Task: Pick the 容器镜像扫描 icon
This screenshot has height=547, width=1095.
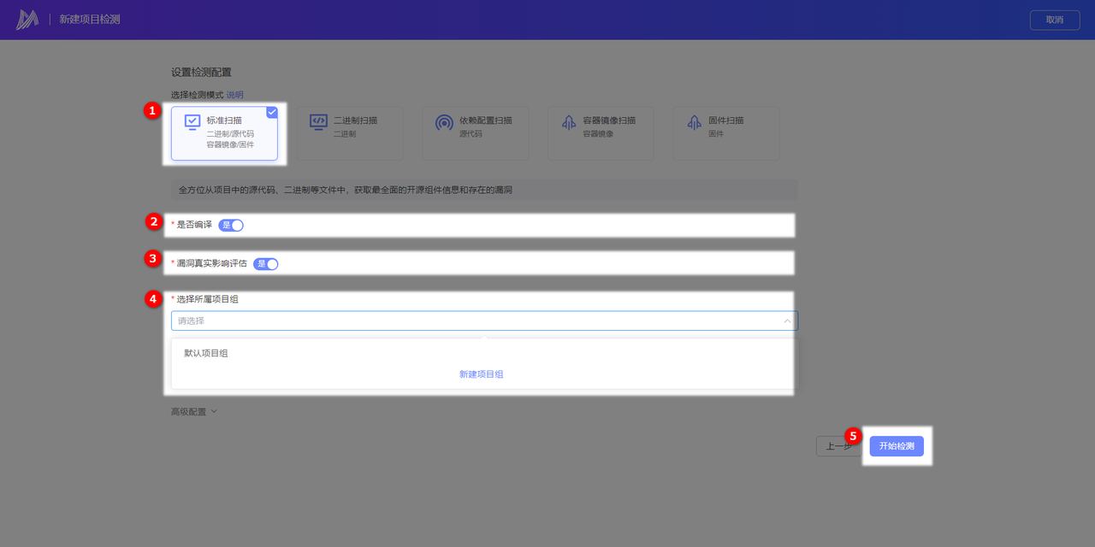Action: [x=569, y=123]
